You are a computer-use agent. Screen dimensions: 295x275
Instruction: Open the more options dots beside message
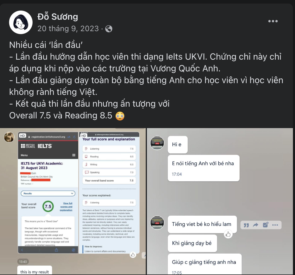click(275, 225)
